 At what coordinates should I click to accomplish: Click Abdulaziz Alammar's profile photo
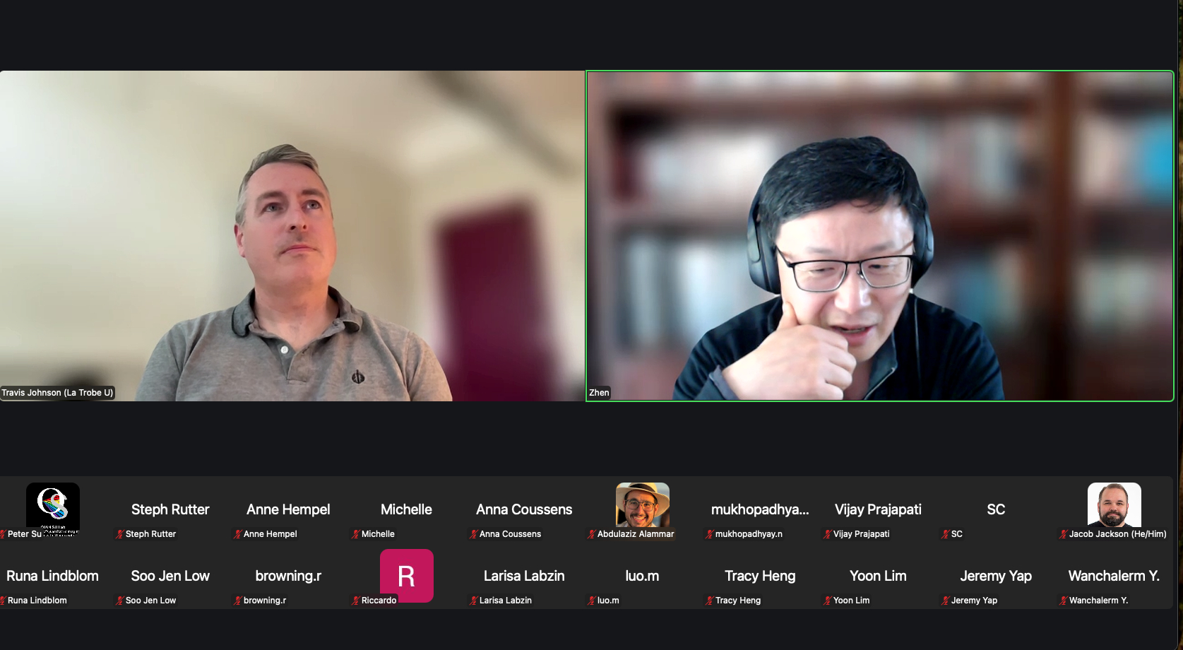642,504
